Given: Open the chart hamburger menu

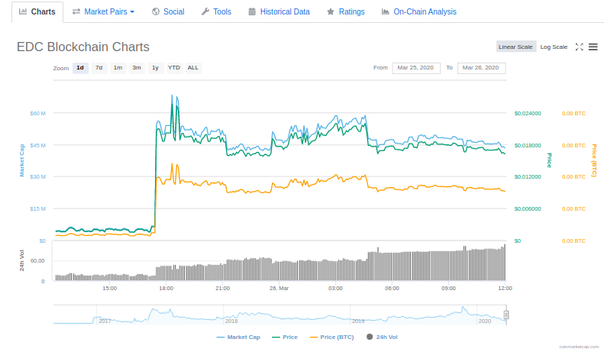Looking at the screenshot, I should point(593,47).
